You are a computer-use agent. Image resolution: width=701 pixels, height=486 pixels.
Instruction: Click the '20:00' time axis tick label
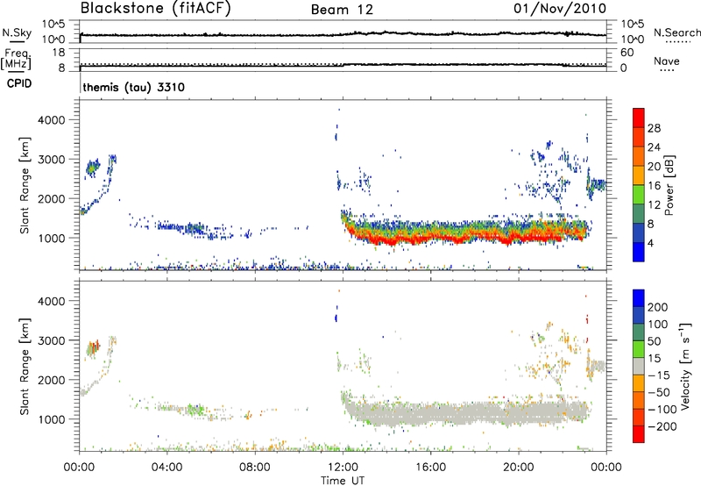coord(519,468)
